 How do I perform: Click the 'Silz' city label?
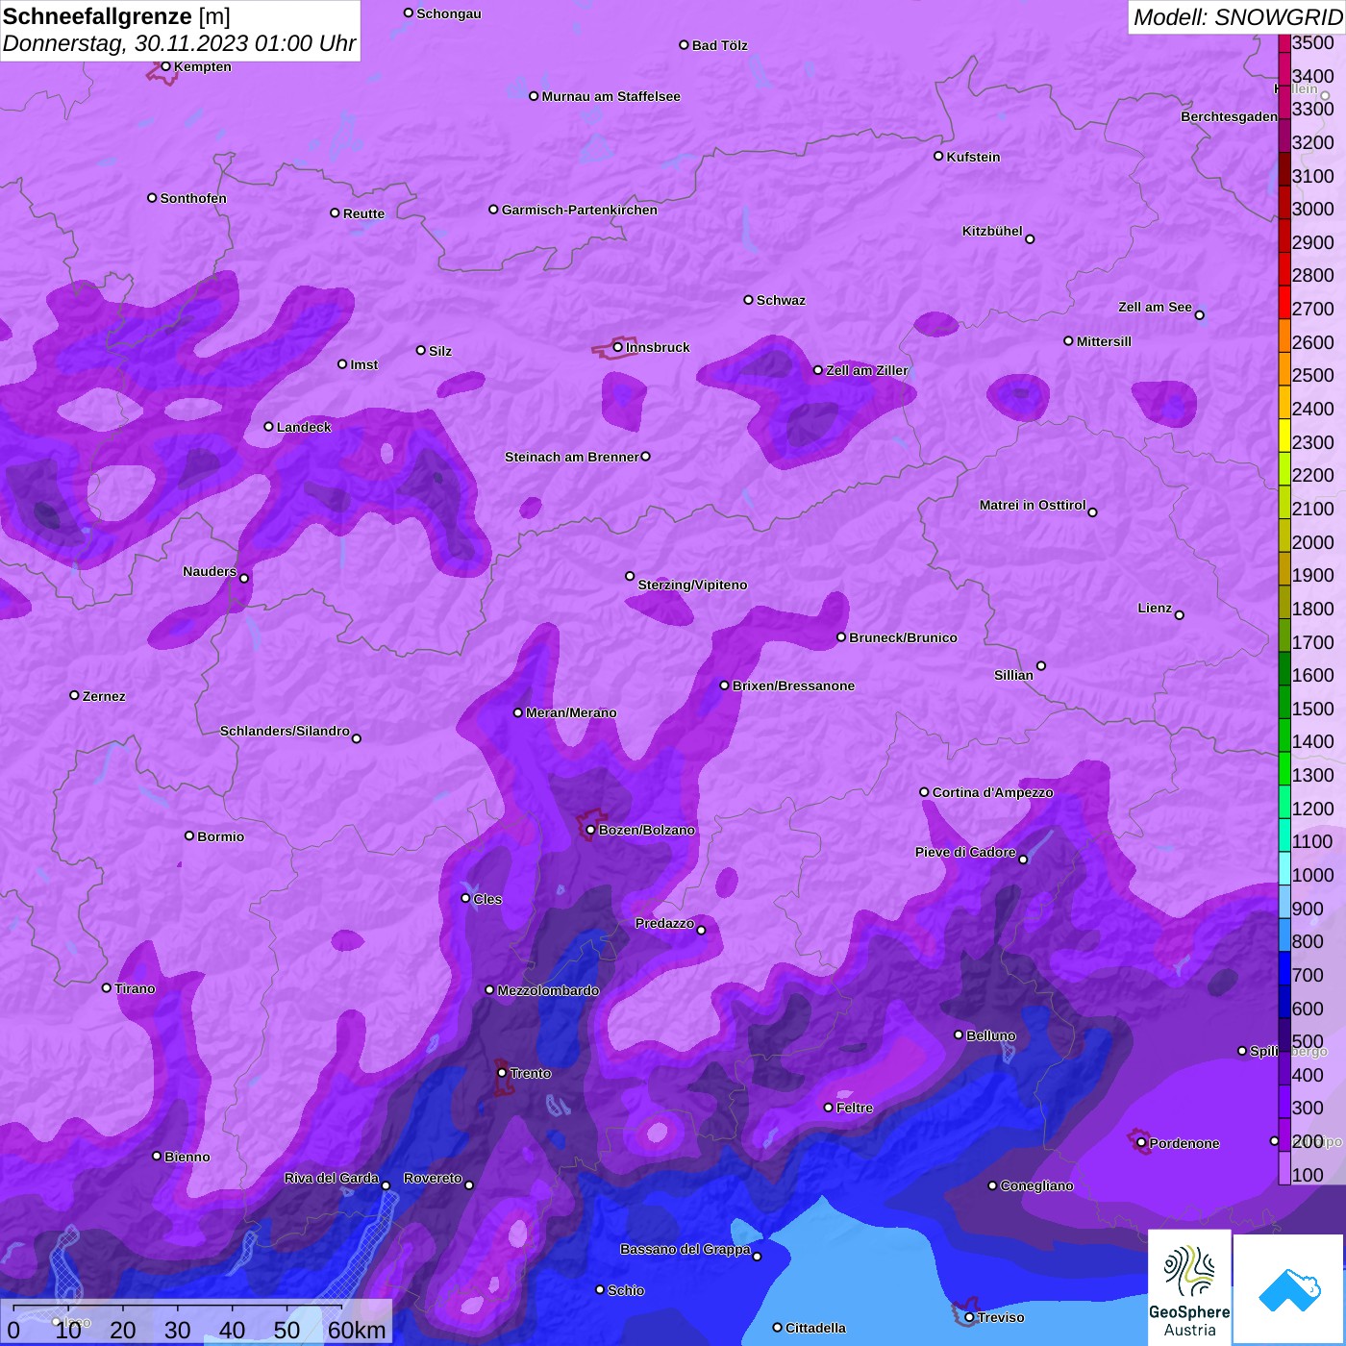[x=440, y=352]
